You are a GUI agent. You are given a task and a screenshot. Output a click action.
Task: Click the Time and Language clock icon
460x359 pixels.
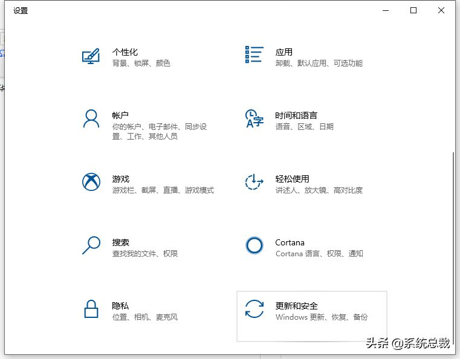254,118
